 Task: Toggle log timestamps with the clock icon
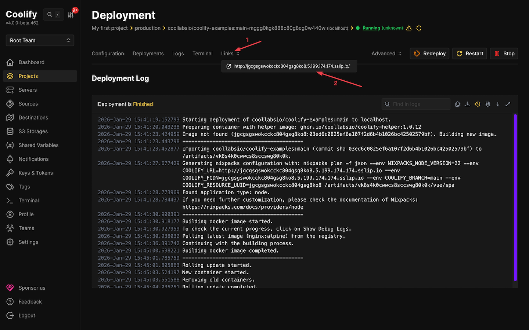478,104
